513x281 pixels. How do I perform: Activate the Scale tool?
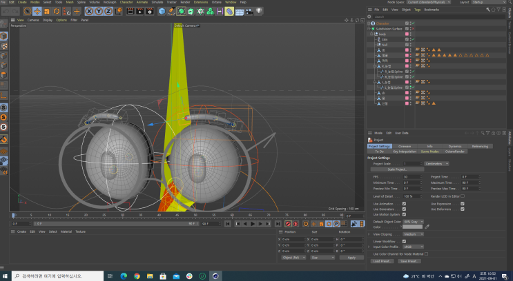pos(47,12)
